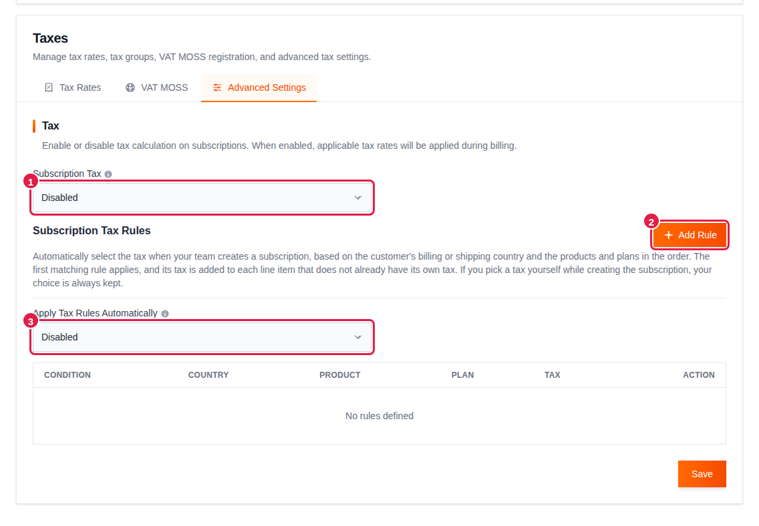Click the PRODUCT column header
The image size is (759, 526).
pos(340,375)
